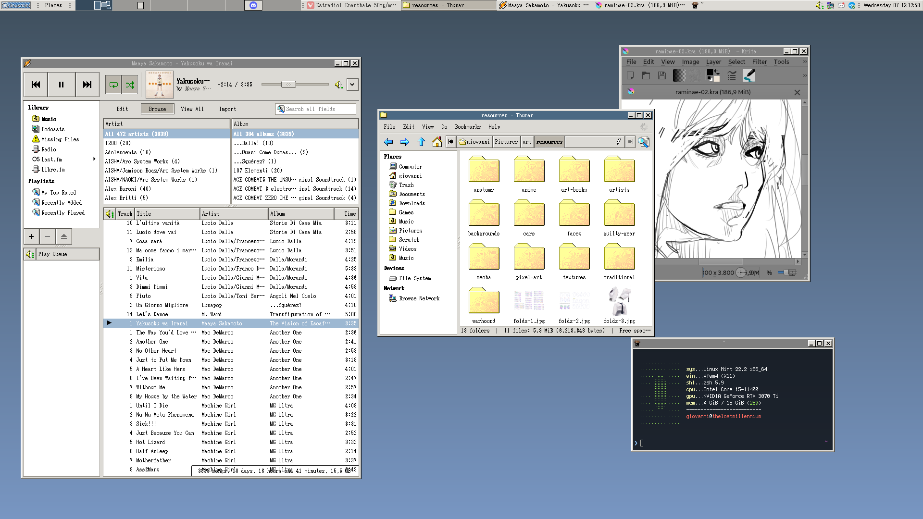Image resolution: width=923 pixels, height=519 pixels.
Task: Expand hidden Krita toolbar items chevron
Action: (x=805, y=75)
